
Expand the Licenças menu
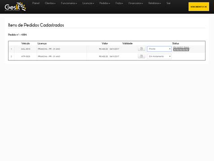tap(88, 3)
